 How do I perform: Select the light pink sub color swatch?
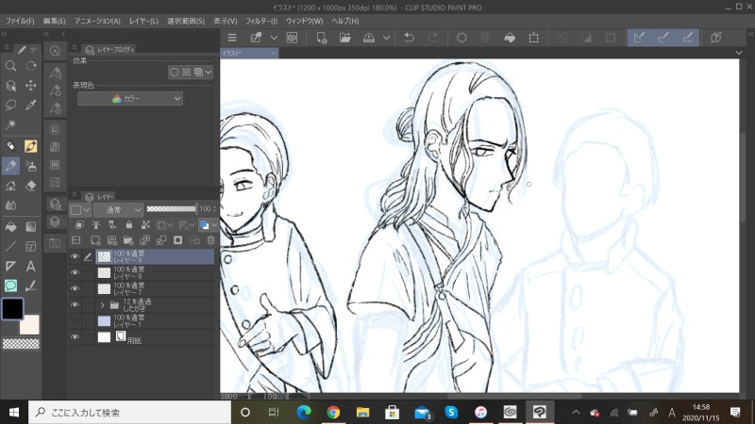coord(30,325)
